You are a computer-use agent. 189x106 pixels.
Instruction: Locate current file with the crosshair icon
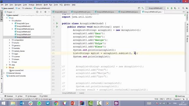pos(37,12)
